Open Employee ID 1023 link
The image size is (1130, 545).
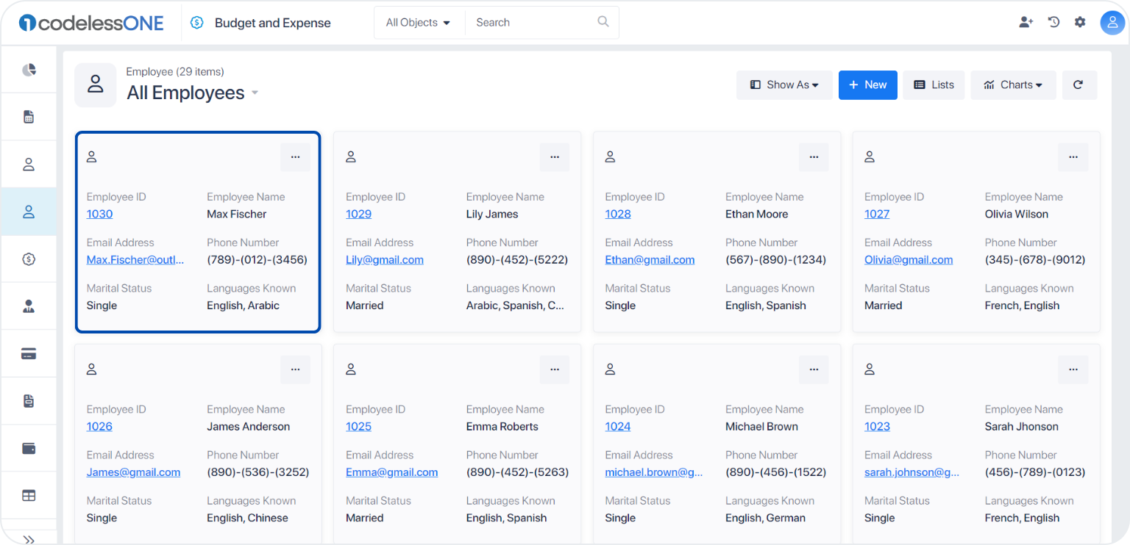(877, 427)
